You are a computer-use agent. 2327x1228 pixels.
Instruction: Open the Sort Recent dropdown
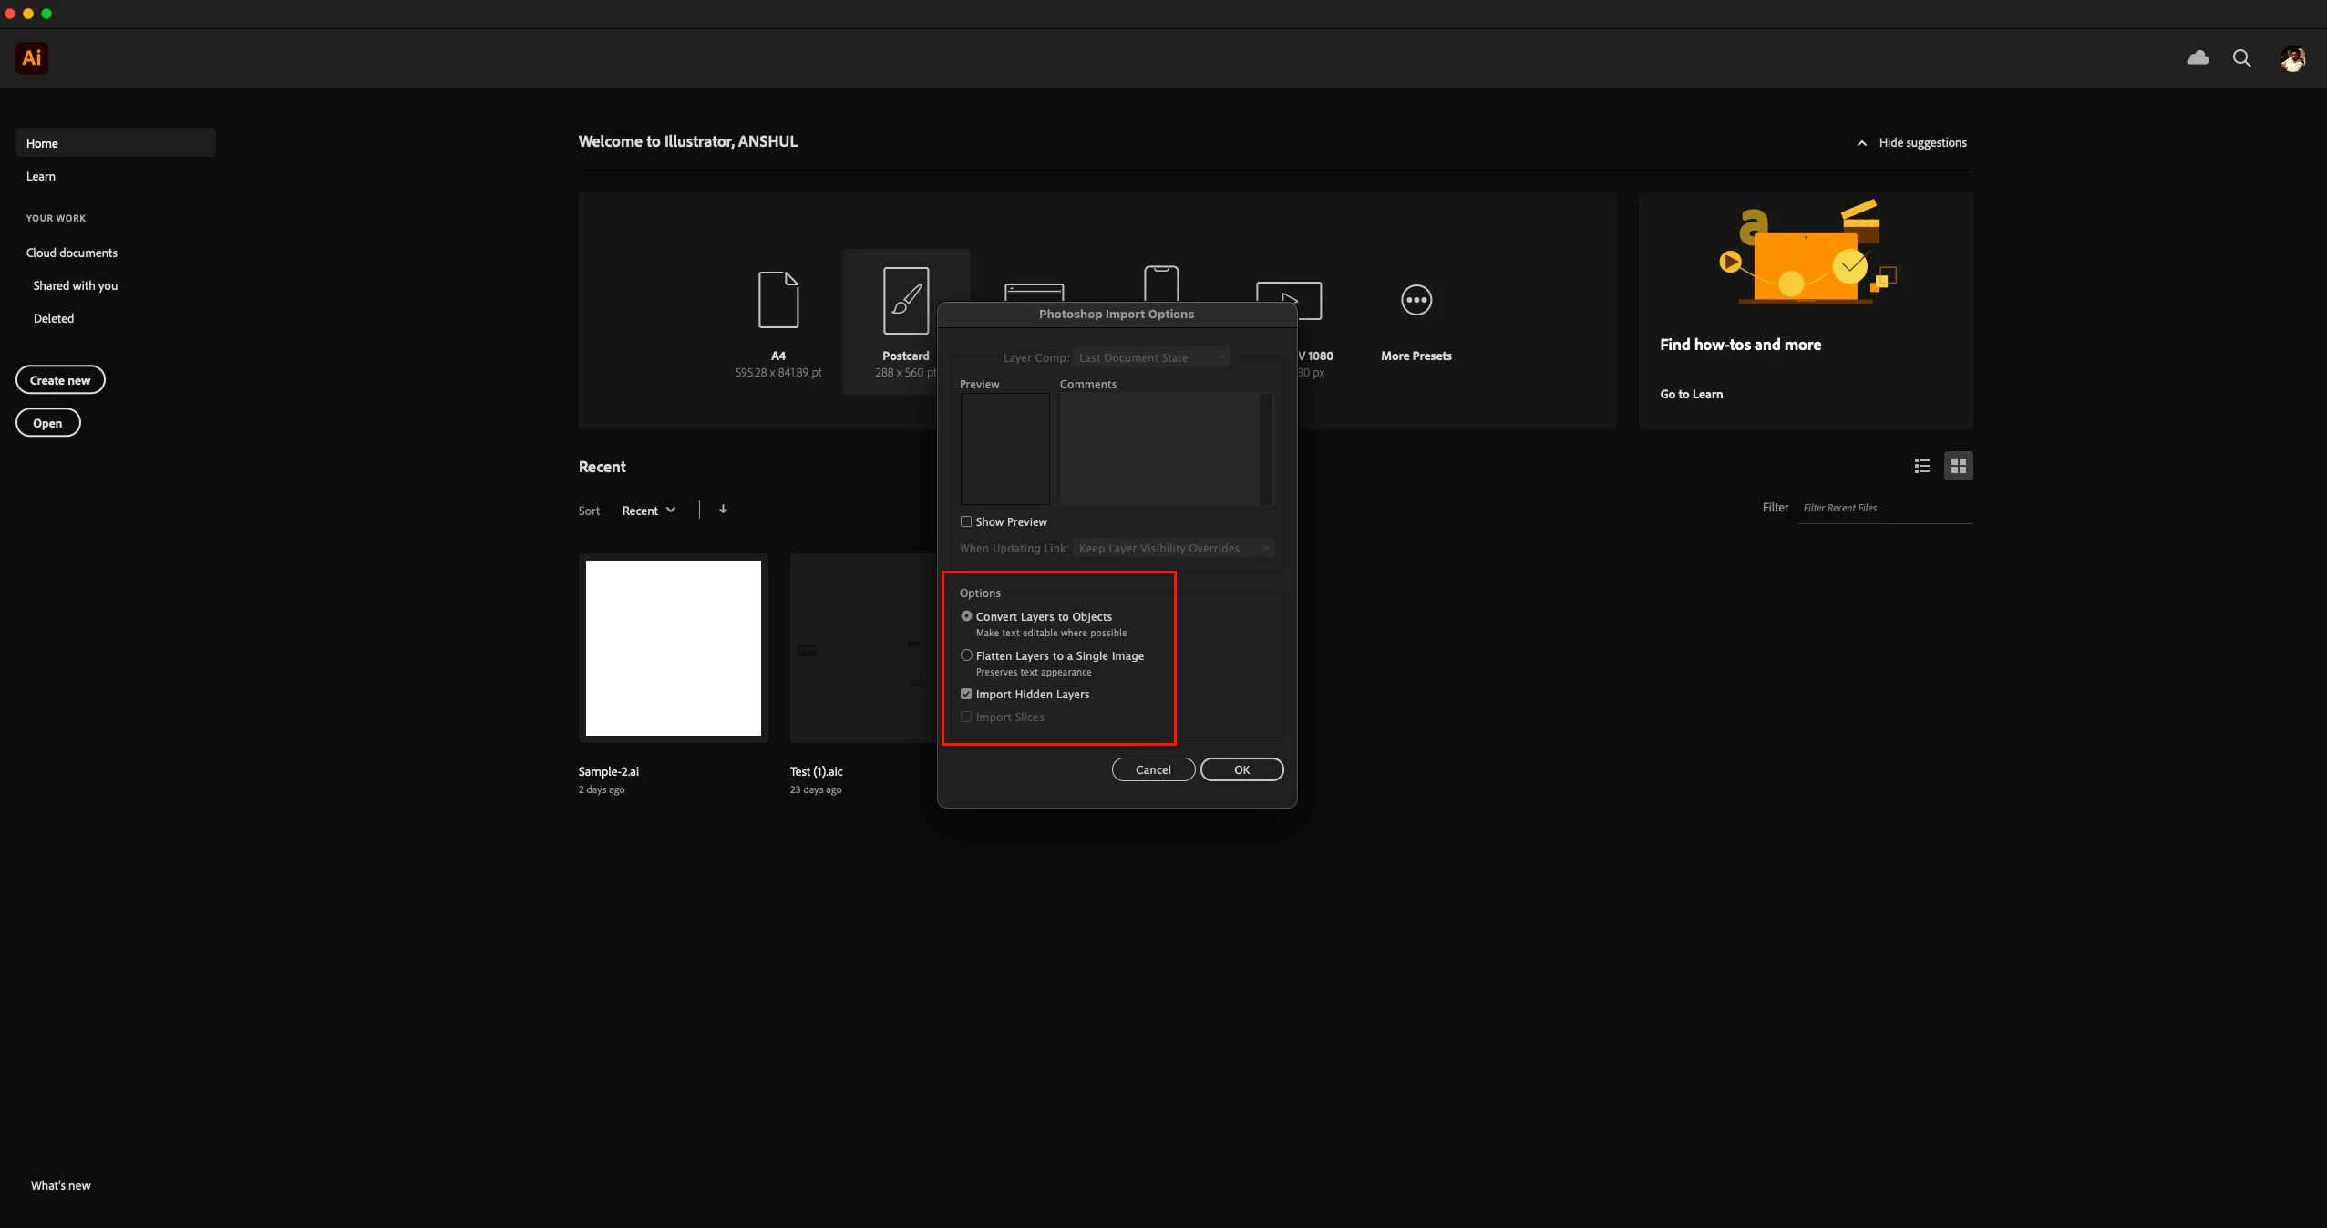coord(648,511)
